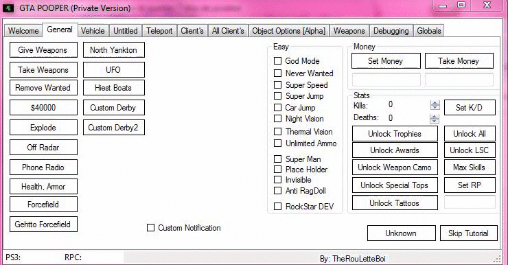Select the Weapons tab
The height and width of the screenshot is (265, 508).
pyautogui.click(x=349, y=31)
